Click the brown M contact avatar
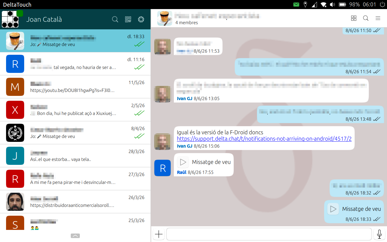387x242 pixels. (x=15, y=87)
